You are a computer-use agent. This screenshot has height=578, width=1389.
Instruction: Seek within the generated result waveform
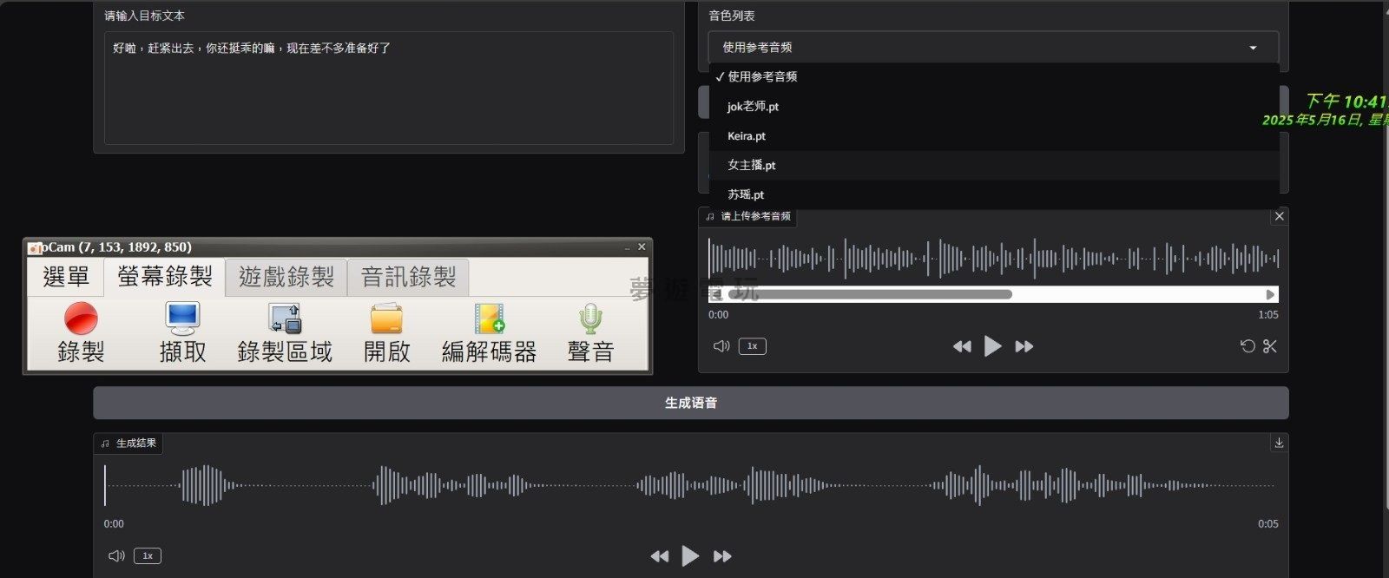pyautogui.click(x=690, y=485)
